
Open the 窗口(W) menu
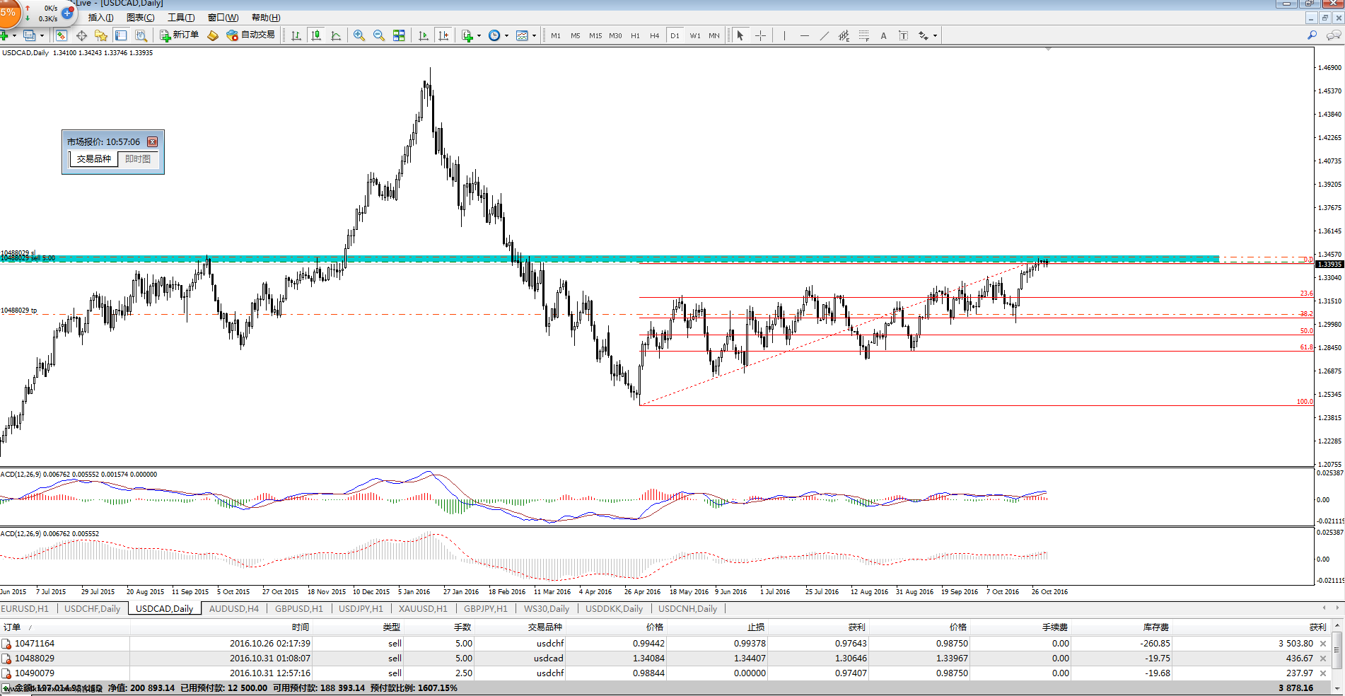pos(223,18)
